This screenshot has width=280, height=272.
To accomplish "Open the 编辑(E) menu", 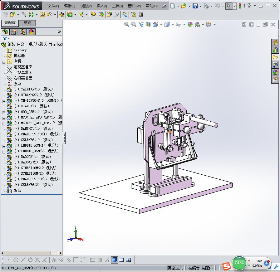I will tap(70, 6).
